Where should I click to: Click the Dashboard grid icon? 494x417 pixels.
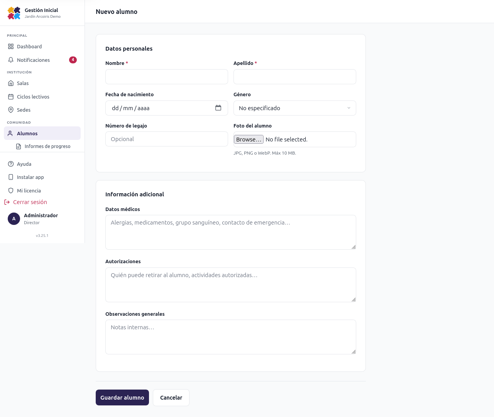coord(11,46)
